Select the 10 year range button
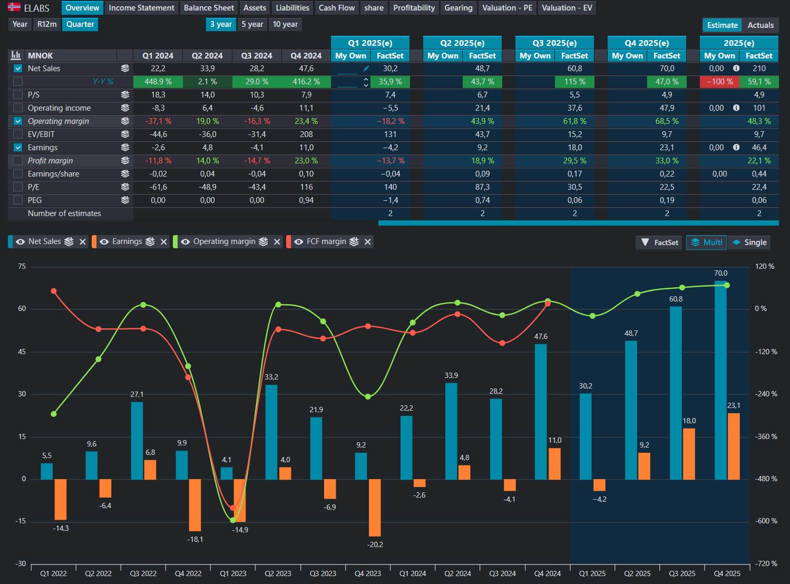Screen dimensions: 790x584 [x=285, y=24]
